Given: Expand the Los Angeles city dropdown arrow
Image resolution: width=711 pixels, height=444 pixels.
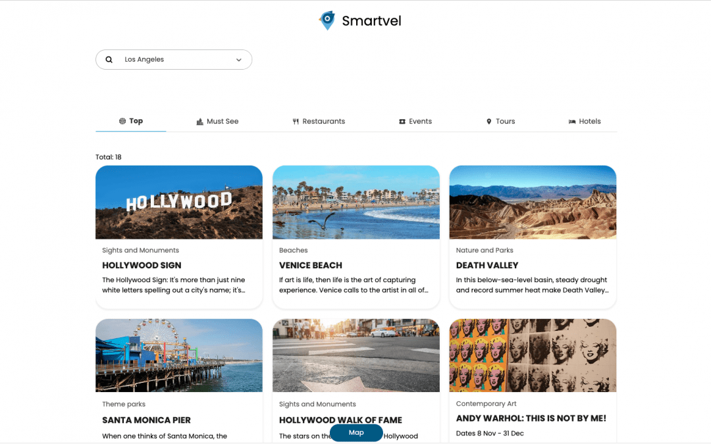Looking at the screenshot, I should tap(238, 60).
